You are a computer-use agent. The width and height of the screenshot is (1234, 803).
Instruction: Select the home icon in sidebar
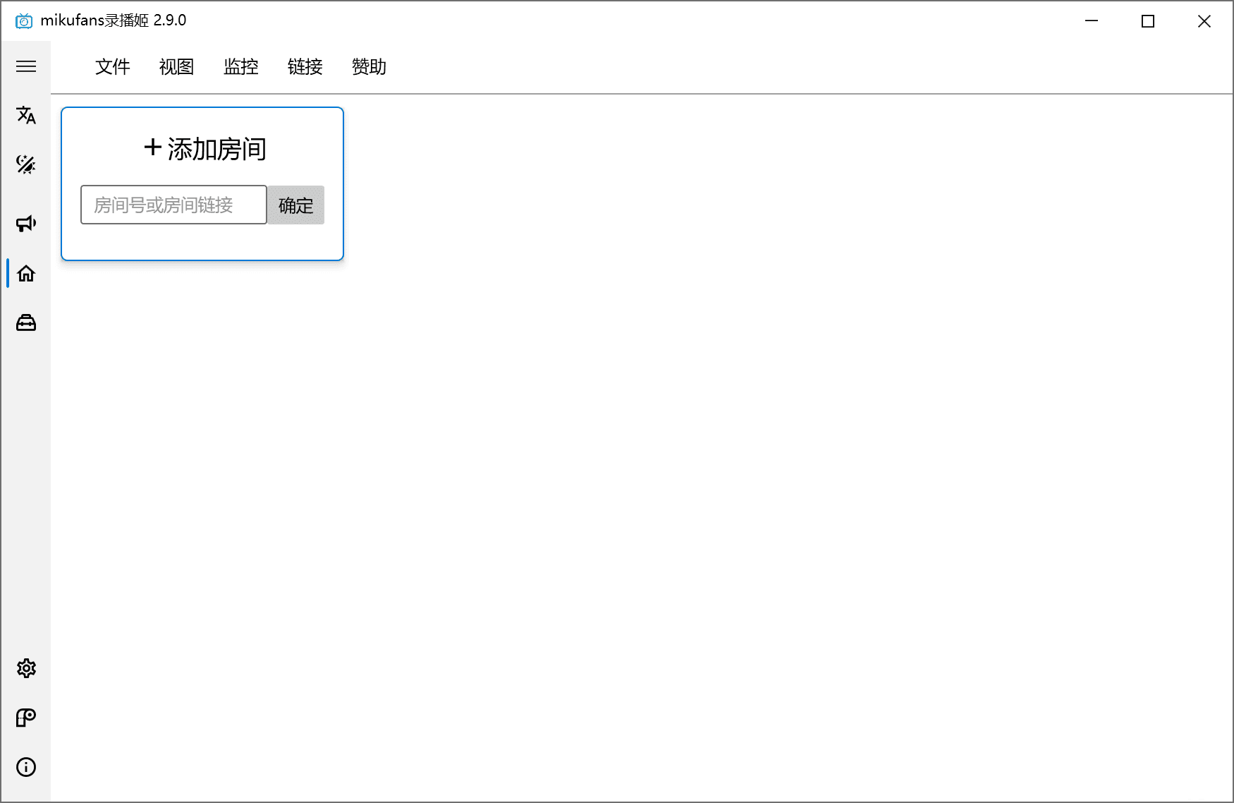pos(26,274)
